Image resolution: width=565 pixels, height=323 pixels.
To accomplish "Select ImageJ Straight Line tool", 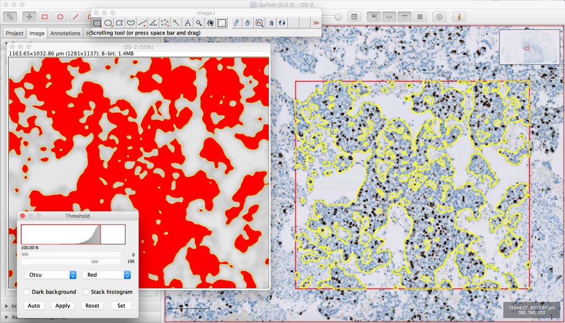I will [142, 23].
